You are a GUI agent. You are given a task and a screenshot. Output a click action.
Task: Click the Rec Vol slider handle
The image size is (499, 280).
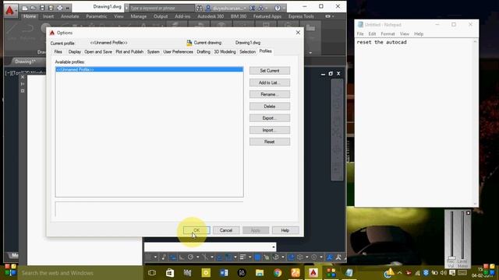pyautogui.click(x=451, y=257)
